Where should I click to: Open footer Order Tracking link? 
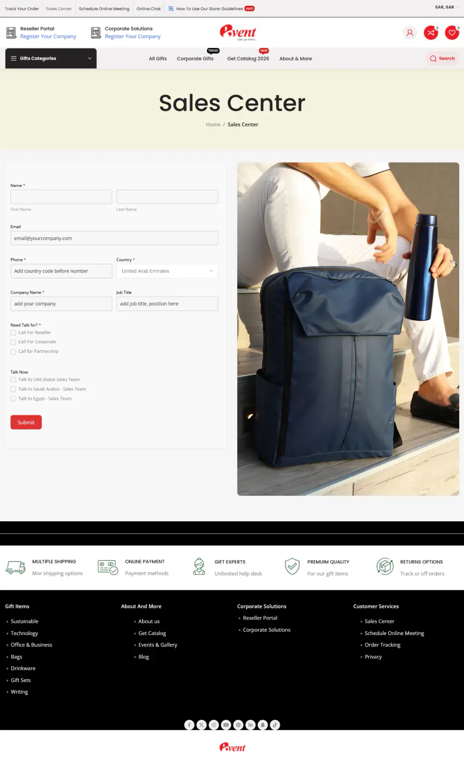pos(382,645)
